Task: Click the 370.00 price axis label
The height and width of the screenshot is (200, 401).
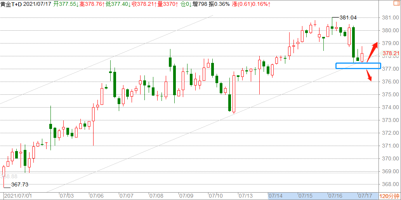Action: pyautogui.click(x=389, y=158)
